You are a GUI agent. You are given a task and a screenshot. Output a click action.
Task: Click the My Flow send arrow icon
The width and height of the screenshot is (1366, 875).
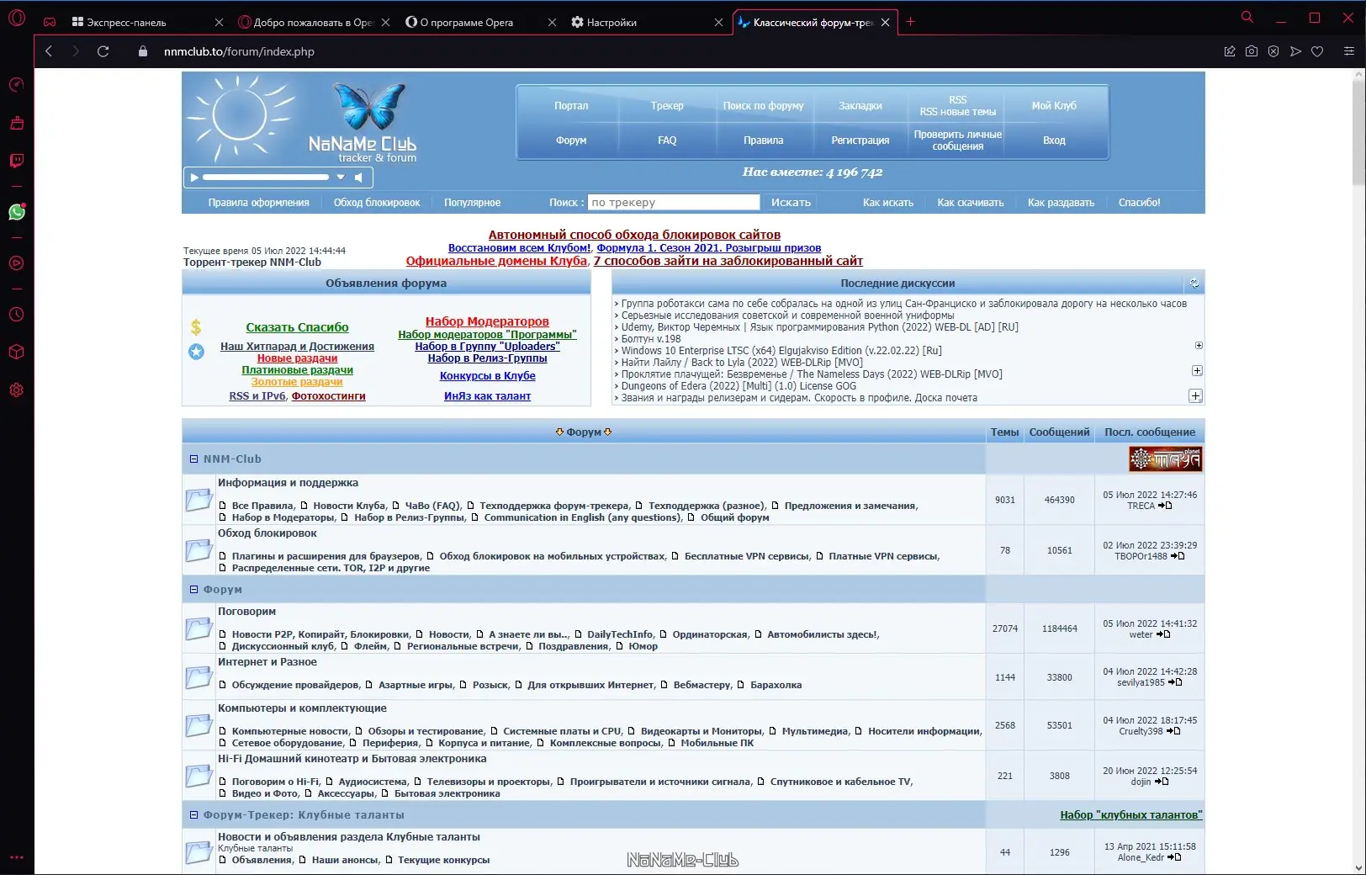click(x=1295, y=51)
